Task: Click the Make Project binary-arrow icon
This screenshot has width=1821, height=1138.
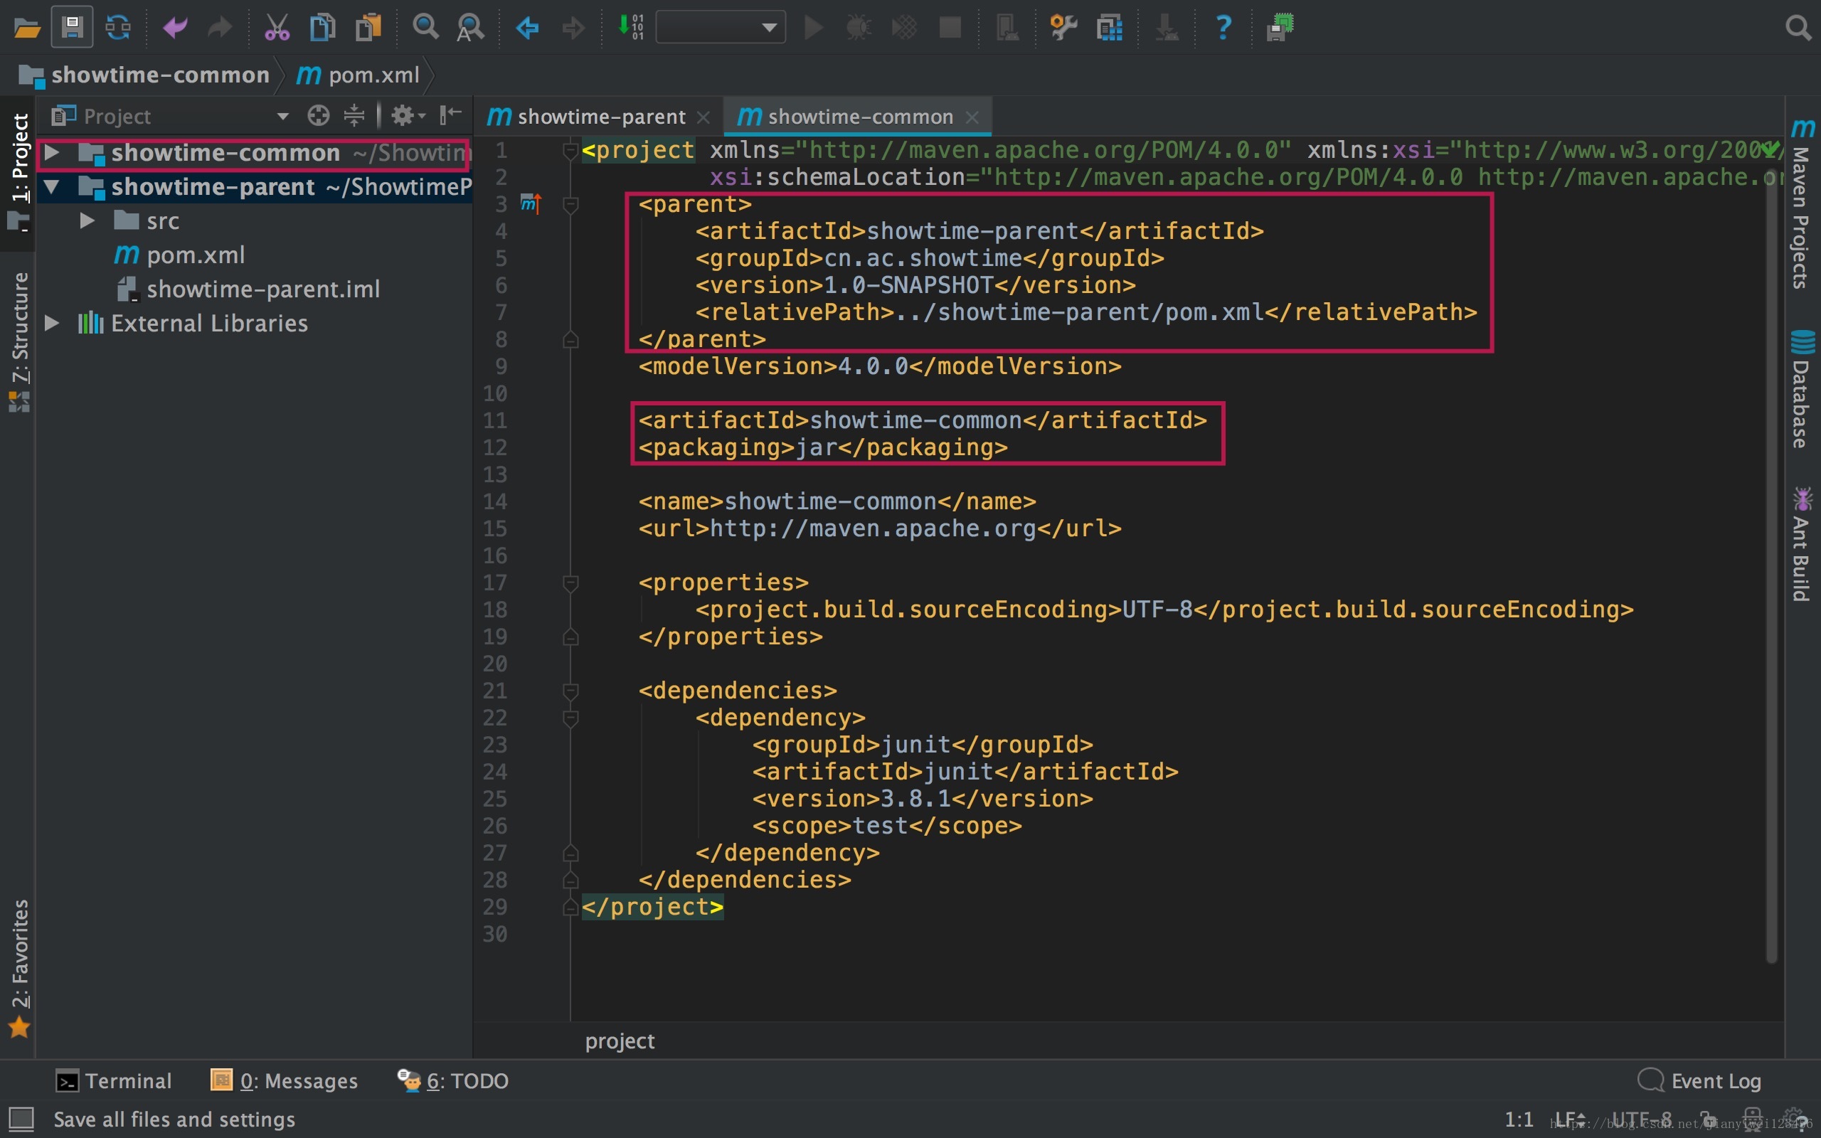Action: click(630, 27)
